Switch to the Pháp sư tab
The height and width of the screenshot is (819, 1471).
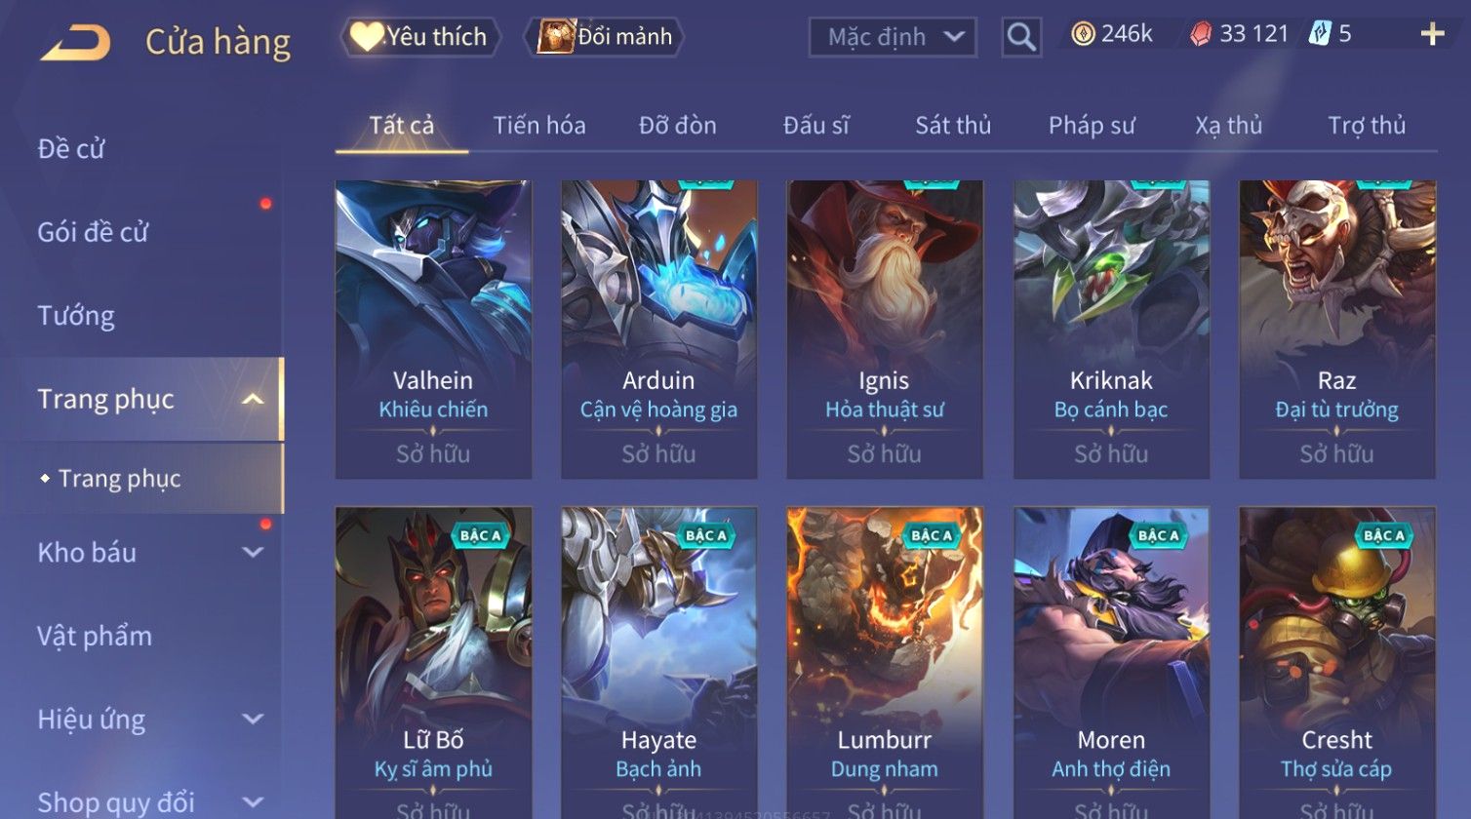point(1092,125)
